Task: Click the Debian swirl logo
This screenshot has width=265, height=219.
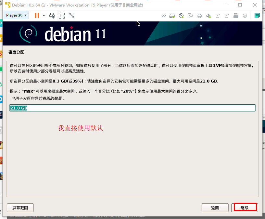Action: [x=28, y=34]
